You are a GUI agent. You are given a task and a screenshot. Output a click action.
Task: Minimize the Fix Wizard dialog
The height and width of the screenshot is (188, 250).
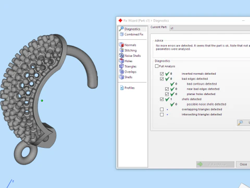pos(243,20)
